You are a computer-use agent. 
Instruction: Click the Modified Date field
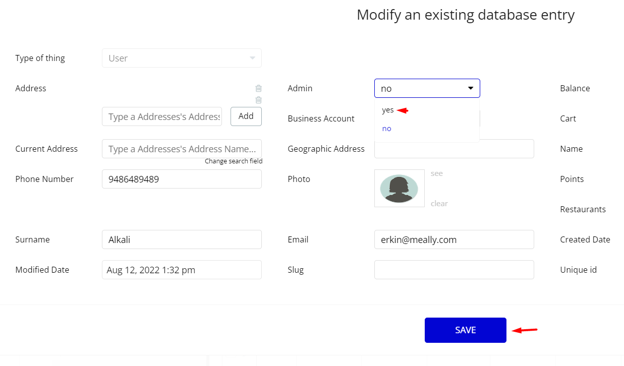coord(182,270)
